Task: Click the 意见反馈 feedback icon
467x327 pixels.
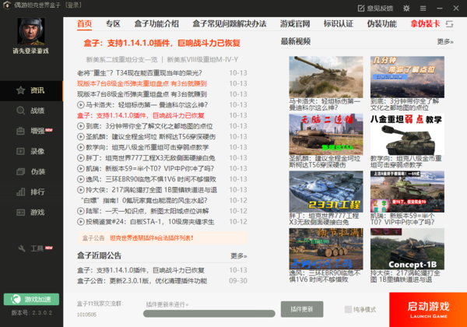Action: [360, 7]
